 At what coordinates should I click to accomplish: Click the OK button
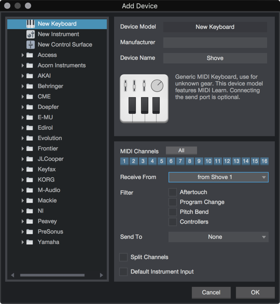pos(255,292)
